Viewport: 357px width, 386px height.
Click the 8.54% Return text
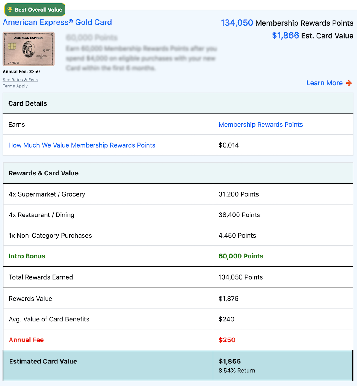237,371
